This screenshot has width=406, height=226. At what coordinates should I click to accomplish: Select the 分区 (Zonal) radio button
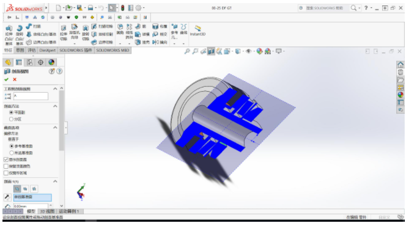pyautogui.click(x=11, y=119)
